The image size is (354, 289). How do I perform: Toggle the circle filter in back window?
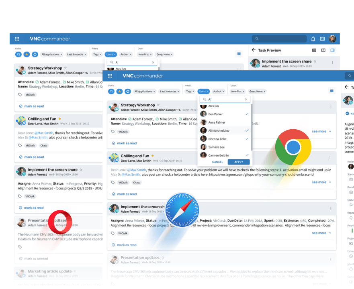(x=35, y=54)
